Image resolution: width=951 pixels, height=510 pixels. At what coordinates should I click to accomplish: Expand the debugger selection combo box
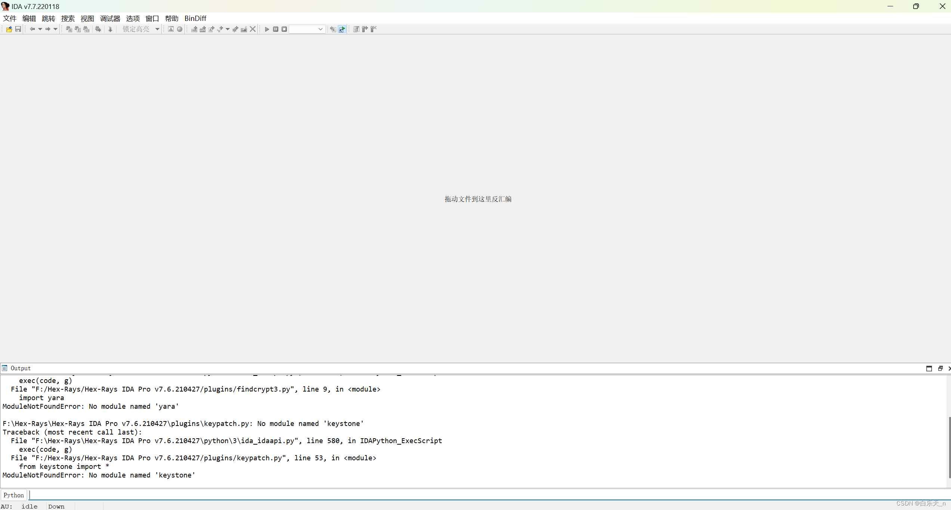click(320, 29)
